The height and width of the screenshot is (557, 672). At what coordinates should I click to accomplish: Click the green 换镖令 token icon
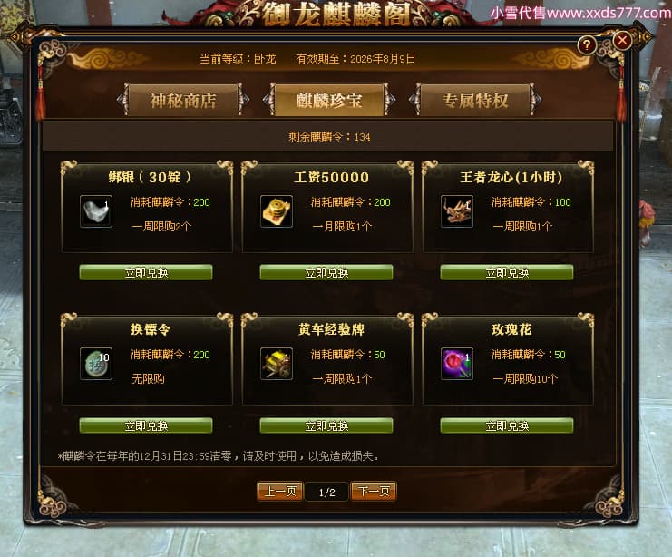(96, 364)
